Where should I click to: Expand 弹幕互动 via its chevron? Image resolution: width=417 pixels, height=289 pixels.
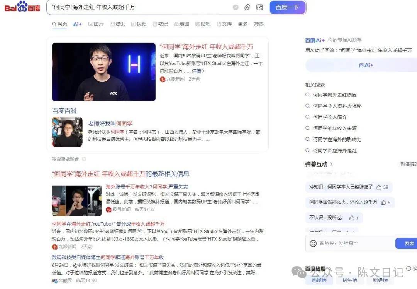pos(332,163)
